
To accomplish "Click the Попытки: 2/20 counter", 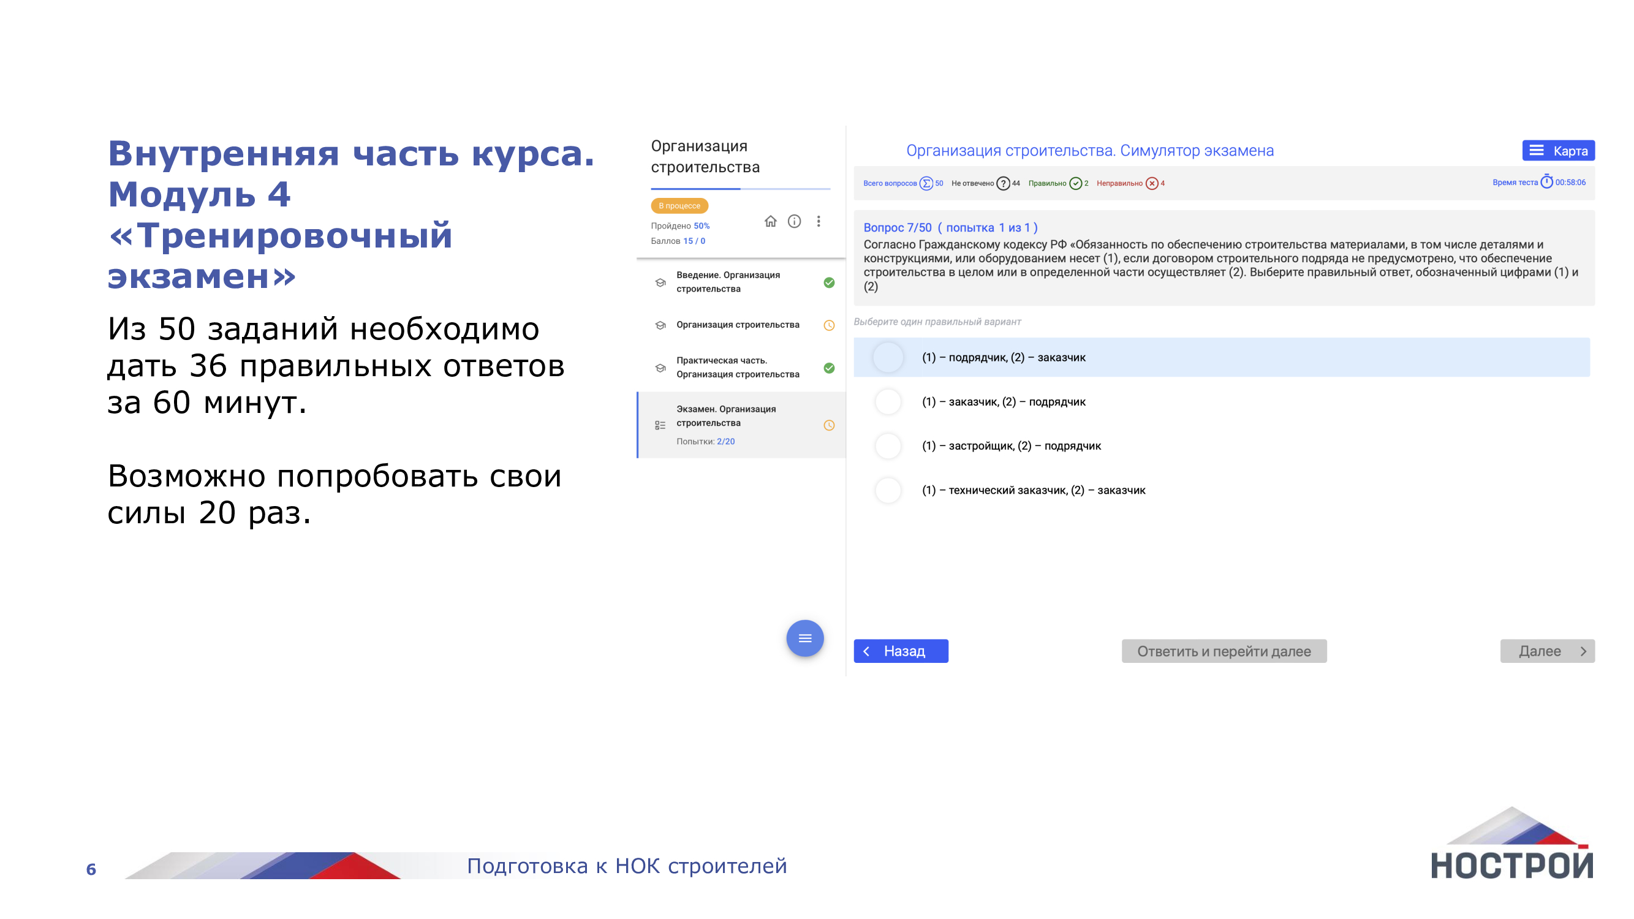I will pos(705,441).
